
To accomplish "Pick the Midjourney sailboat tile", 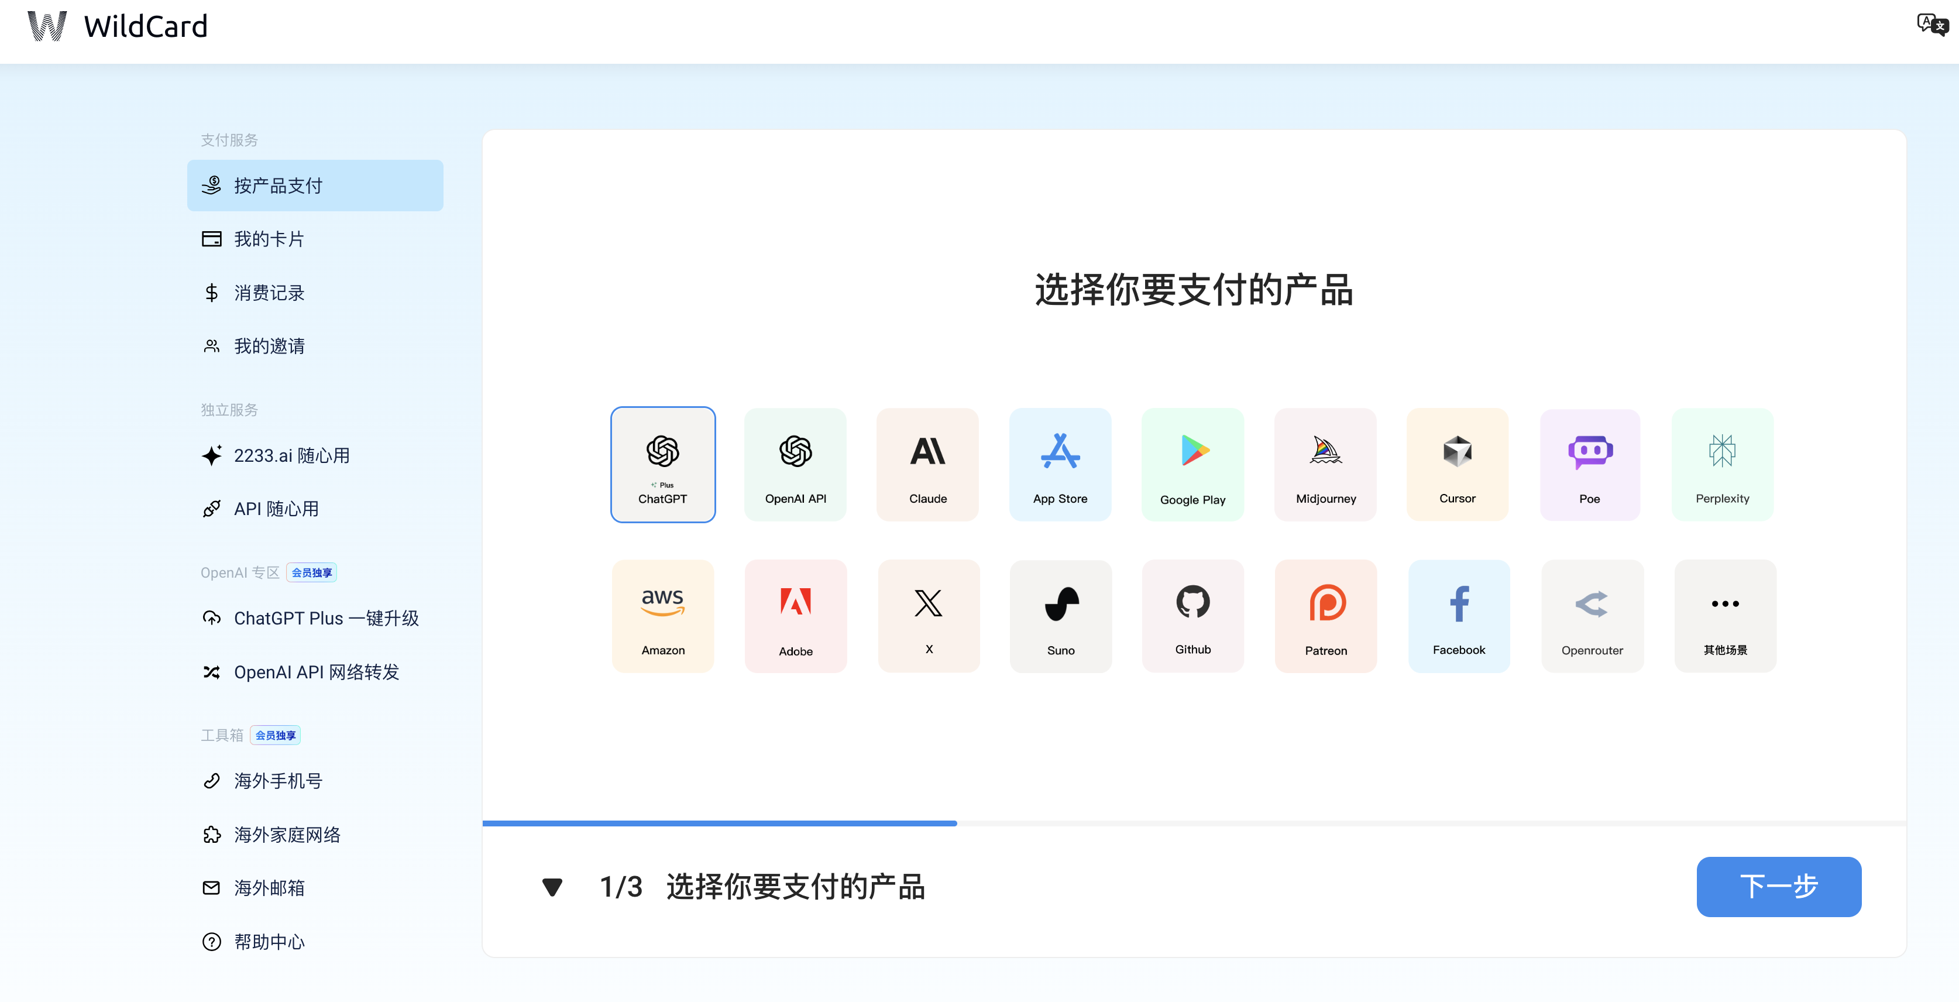I will pyautogui.click(x=1325, y=464).
